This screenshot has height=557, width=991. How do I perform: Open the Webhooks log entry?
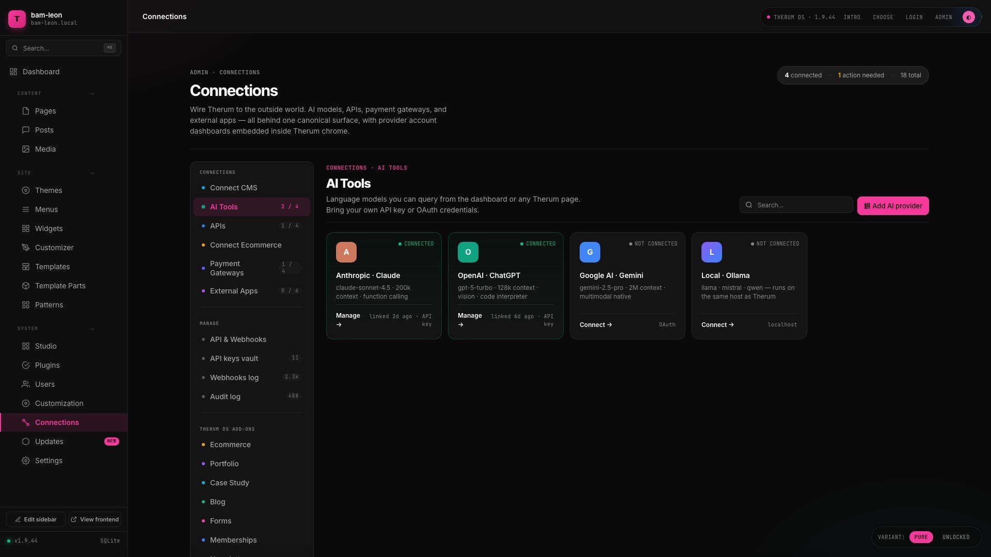pos(252,378)
